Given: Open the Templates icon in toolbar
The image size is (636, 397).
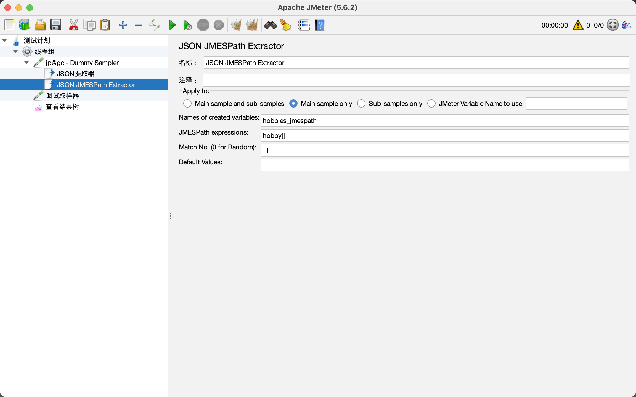Looking at the screenshot, I should coord(25,25).
